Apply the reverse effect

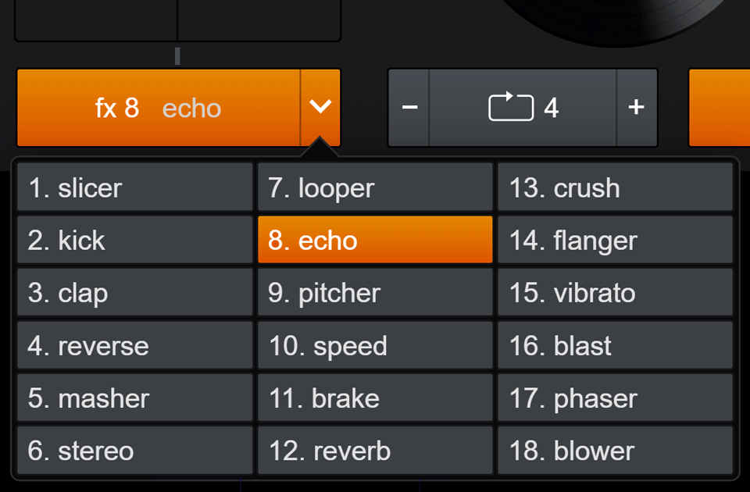click(134, 344)
